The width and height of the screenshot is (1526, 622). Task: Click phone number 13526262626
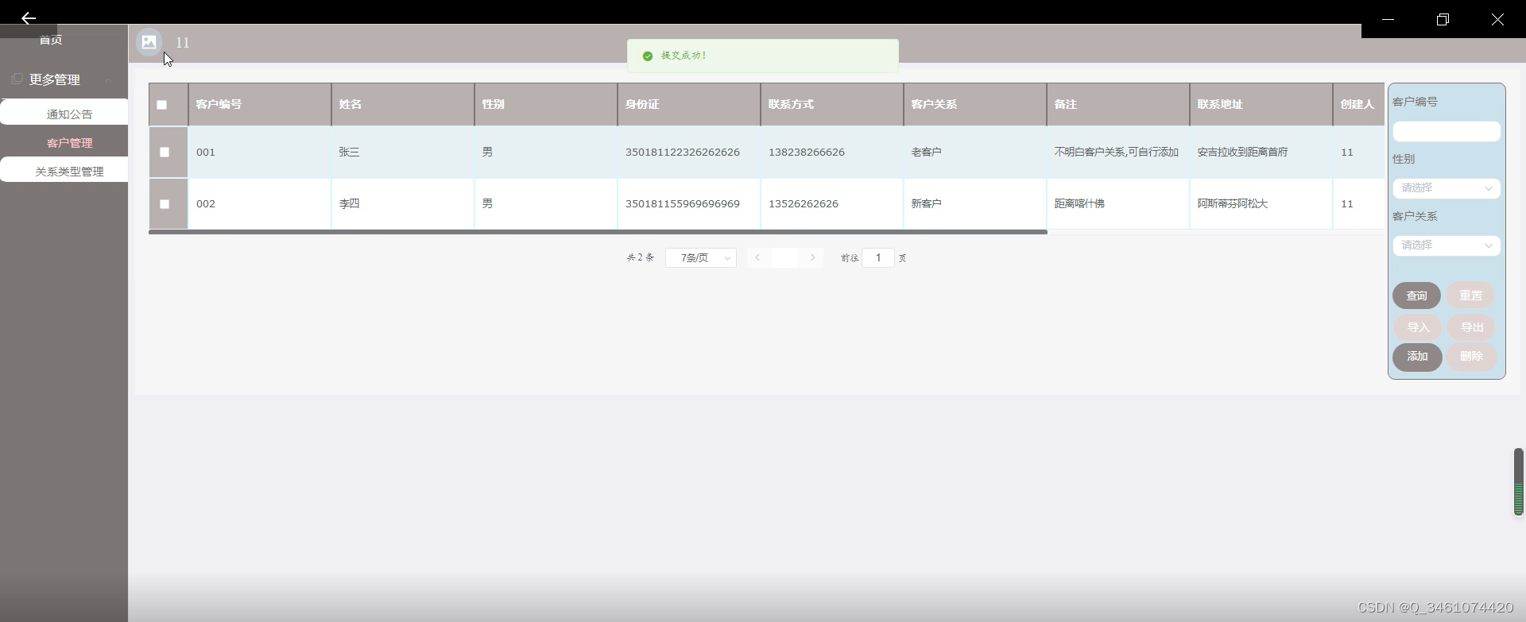(x=804, y=203)
